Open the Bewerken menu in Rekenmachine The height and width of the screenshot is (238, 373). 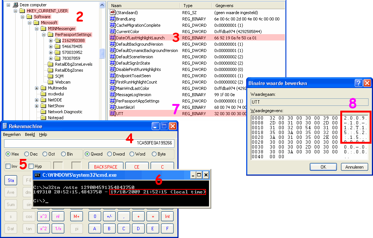point(12,134)
